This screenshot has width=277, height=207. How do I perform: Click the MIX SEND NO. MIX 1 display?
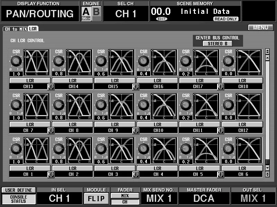pos(159,198)
